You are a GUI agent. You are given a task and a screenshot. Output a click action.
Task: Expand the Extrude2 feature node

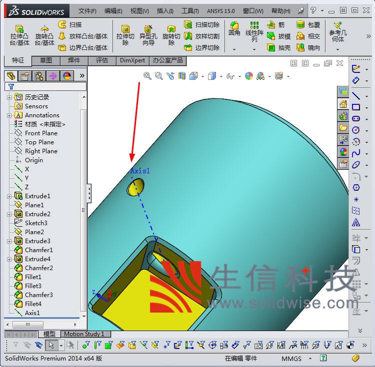(9, 214)
